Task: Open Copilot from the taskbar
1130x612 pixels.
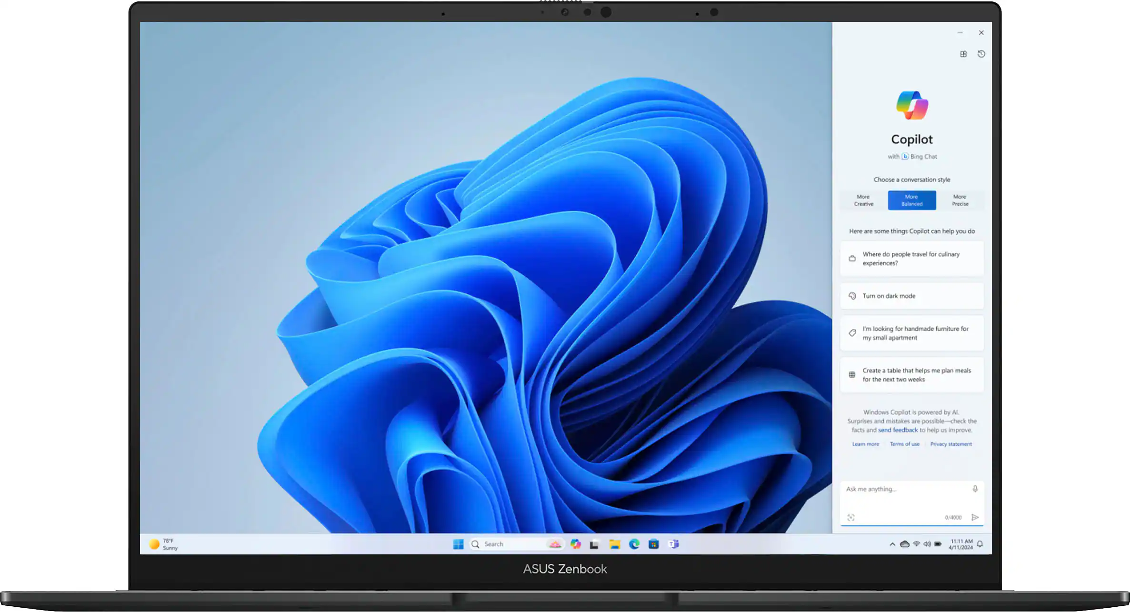Action: click(x=576, y=543)
